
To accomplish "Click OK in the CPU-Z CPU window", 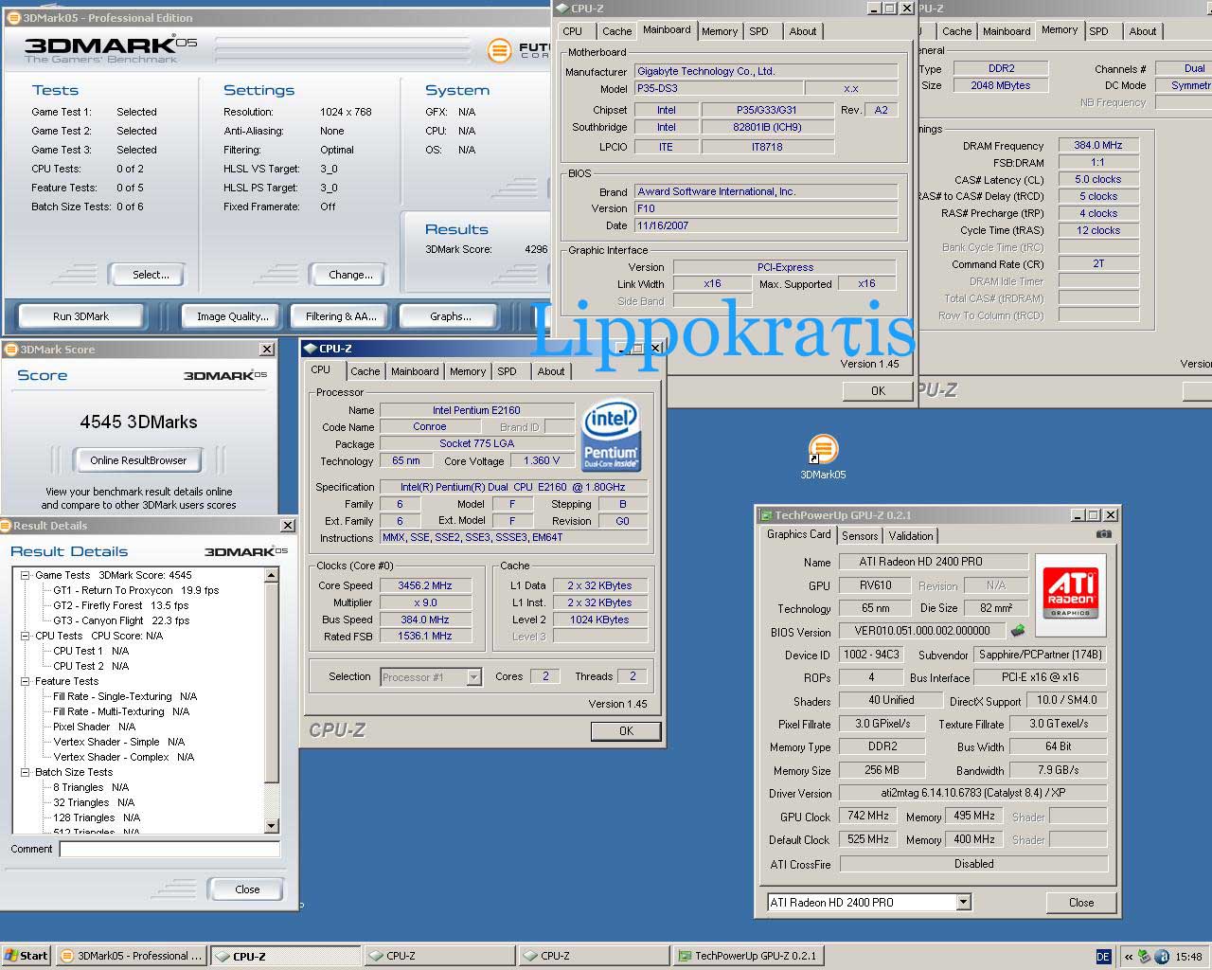I will point(626,731).
